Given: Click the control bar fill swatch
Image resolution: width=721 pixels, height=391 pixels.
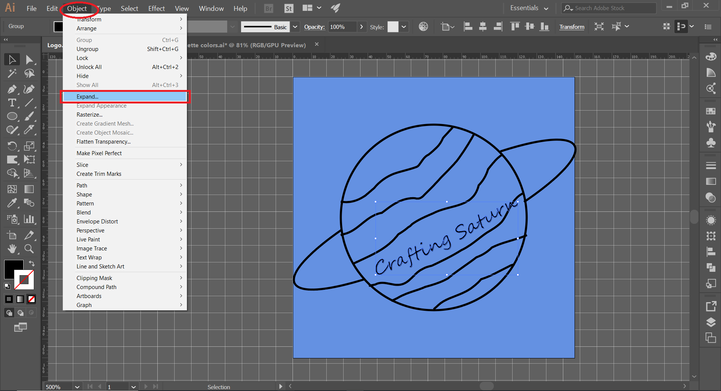Looking at the screenshot, I should tap(58, 27).
